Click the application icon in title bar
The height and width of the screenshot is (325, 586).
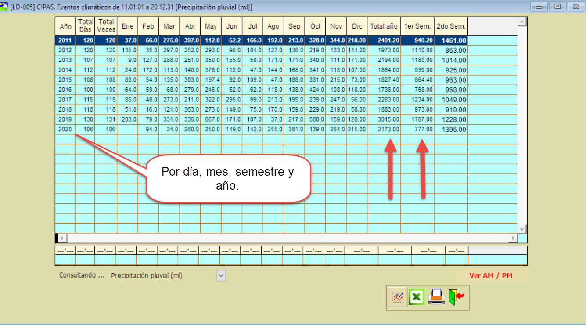click(x=5, y=7)
